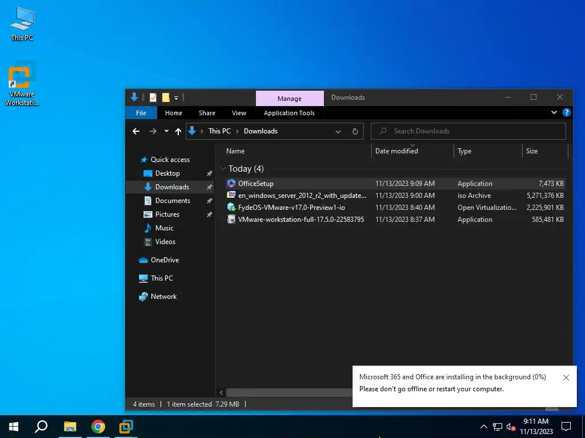Open the Windows Start menu
The image size is (585, 438).
click(14, 427)
